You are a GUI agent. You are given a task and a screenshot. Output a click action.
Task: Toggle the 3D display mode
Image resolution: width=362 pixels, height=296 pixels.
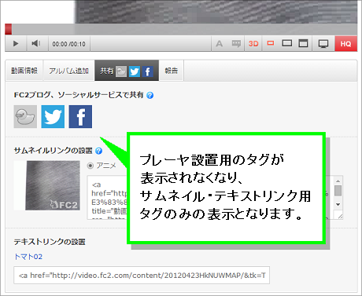coord(253,44)
